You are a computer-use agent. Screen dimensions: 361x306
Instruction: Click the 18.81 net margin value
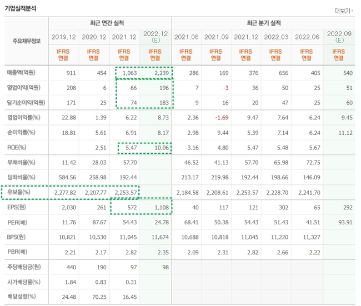[69, 133]
